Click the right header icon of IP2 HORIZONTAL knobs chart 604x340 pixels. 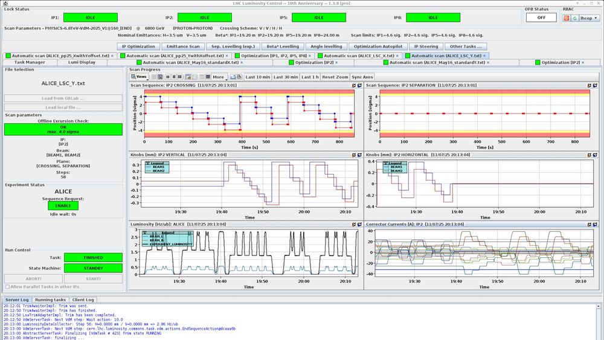click(595, 155)
